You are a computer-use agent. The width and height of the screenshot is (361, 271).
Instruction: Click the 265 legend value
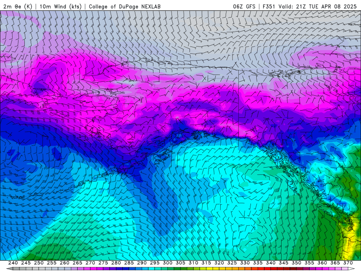pos(77,263)
